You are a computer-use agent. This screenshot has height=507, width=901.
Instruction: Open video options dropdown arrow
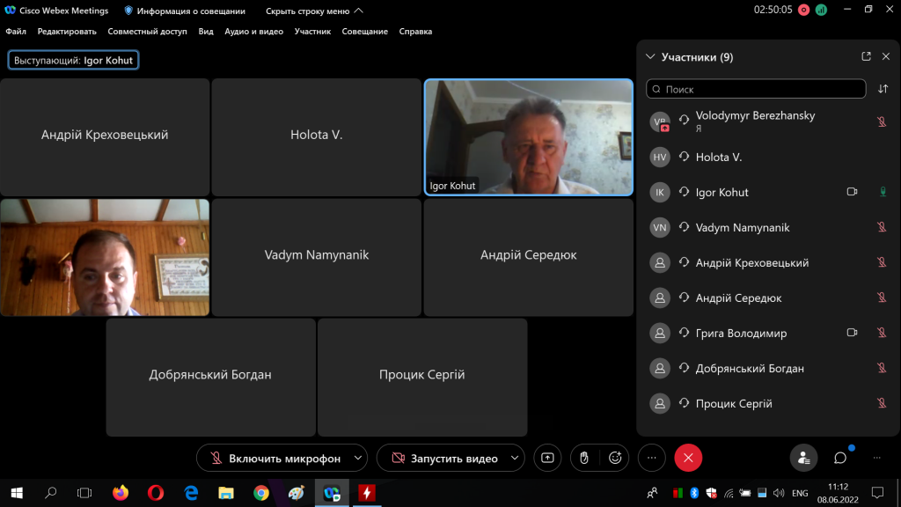515,458
